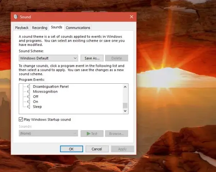This screenshot has width=216, height=172.
Task: Click the Cancel button
Action: coord(97,149)
